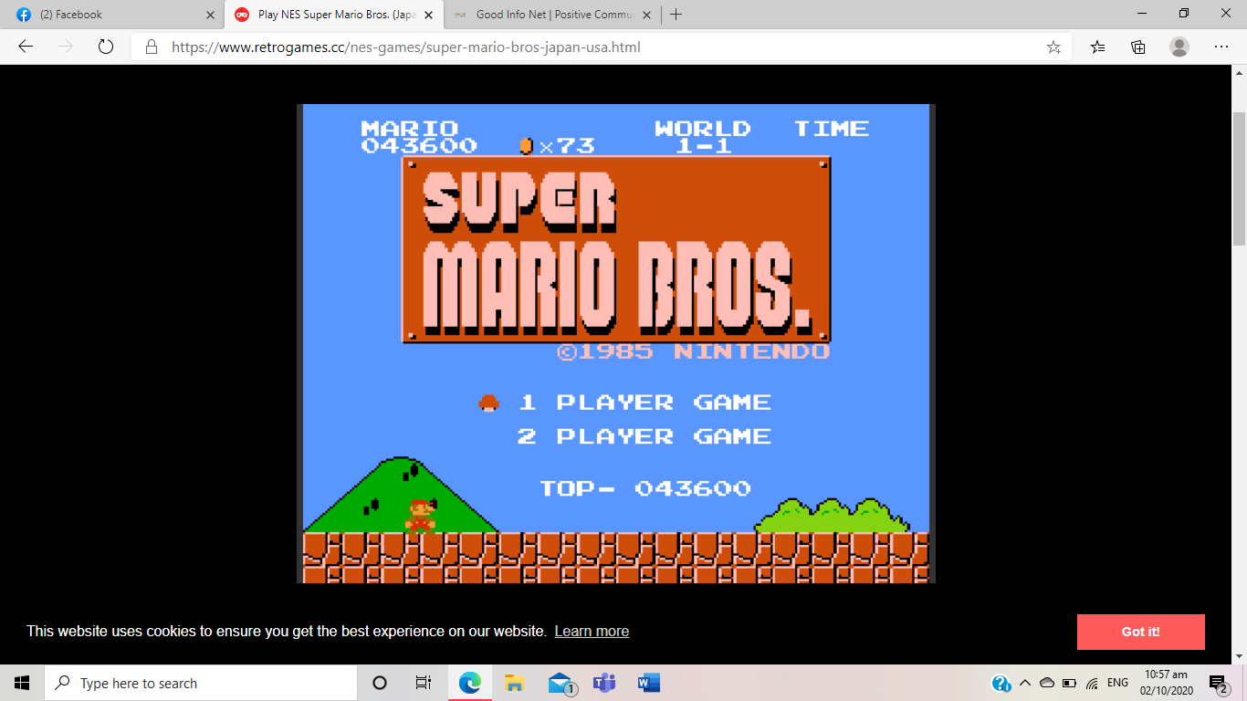Open File Explorer from the taskbar

514,683
